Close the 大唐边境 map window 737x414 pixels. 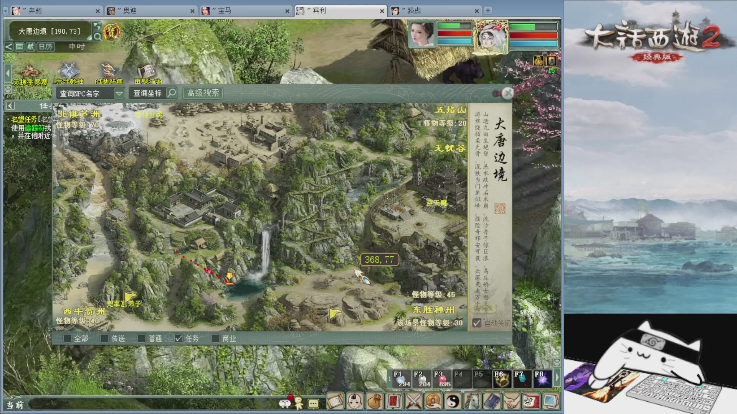click(x=507, y=93)
